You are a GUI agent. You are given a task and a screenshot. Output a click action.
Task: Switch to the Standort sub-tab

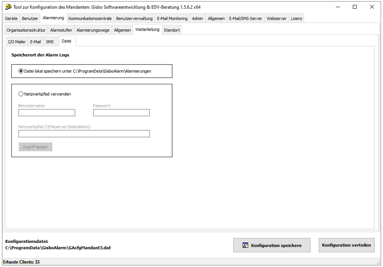tap(172, 30)
